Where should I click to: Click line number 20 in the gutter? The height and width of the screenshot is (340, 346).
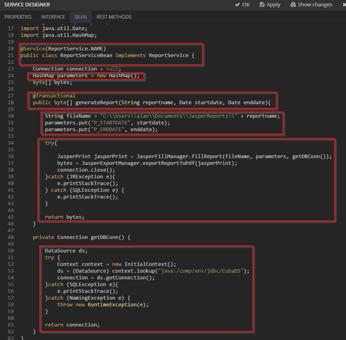[11, 49]
